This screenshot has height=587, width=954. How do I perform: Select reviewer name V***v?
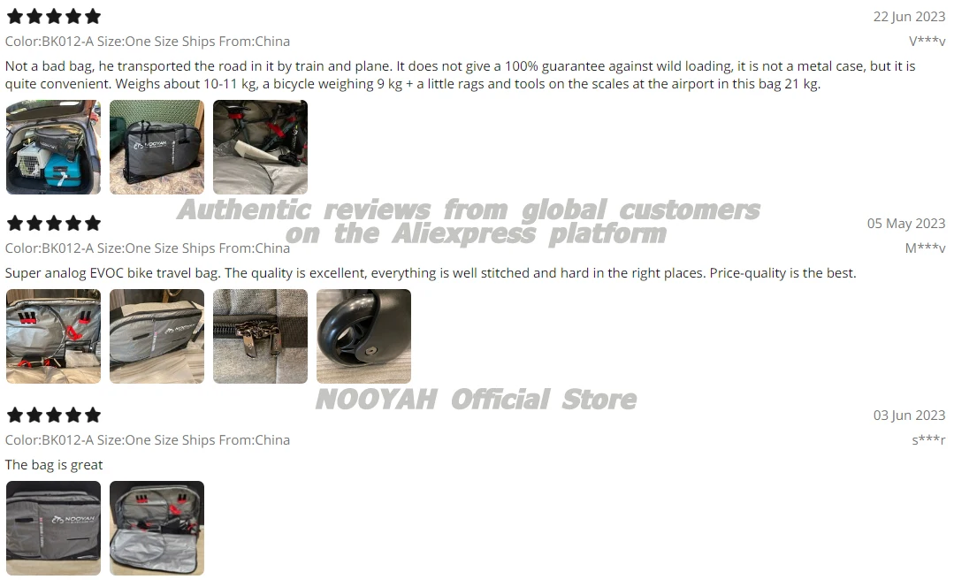pos(927,41)
